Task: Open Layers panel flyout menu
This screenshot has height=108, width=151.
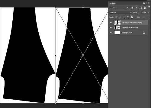Action: coord(149,3)
